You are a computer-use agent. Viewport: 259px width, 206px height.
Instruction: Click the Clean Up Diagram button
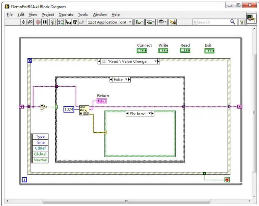pos(173,22)
